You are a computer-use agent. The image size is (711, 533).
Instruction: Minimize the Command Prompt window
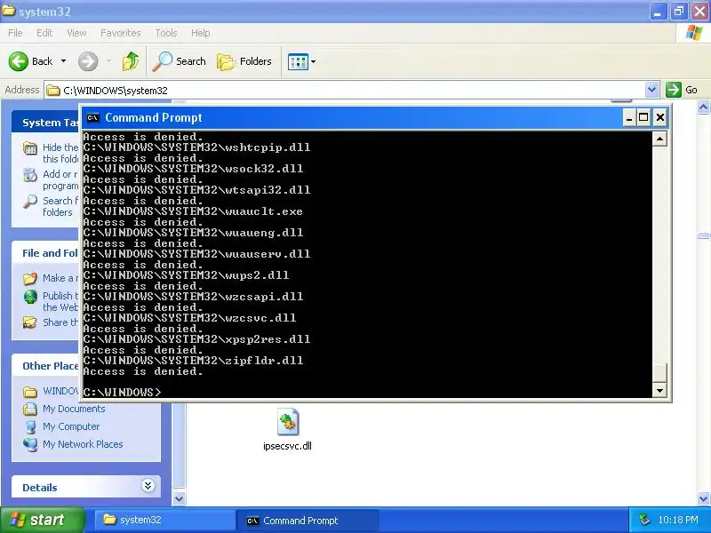pos(628,118)
